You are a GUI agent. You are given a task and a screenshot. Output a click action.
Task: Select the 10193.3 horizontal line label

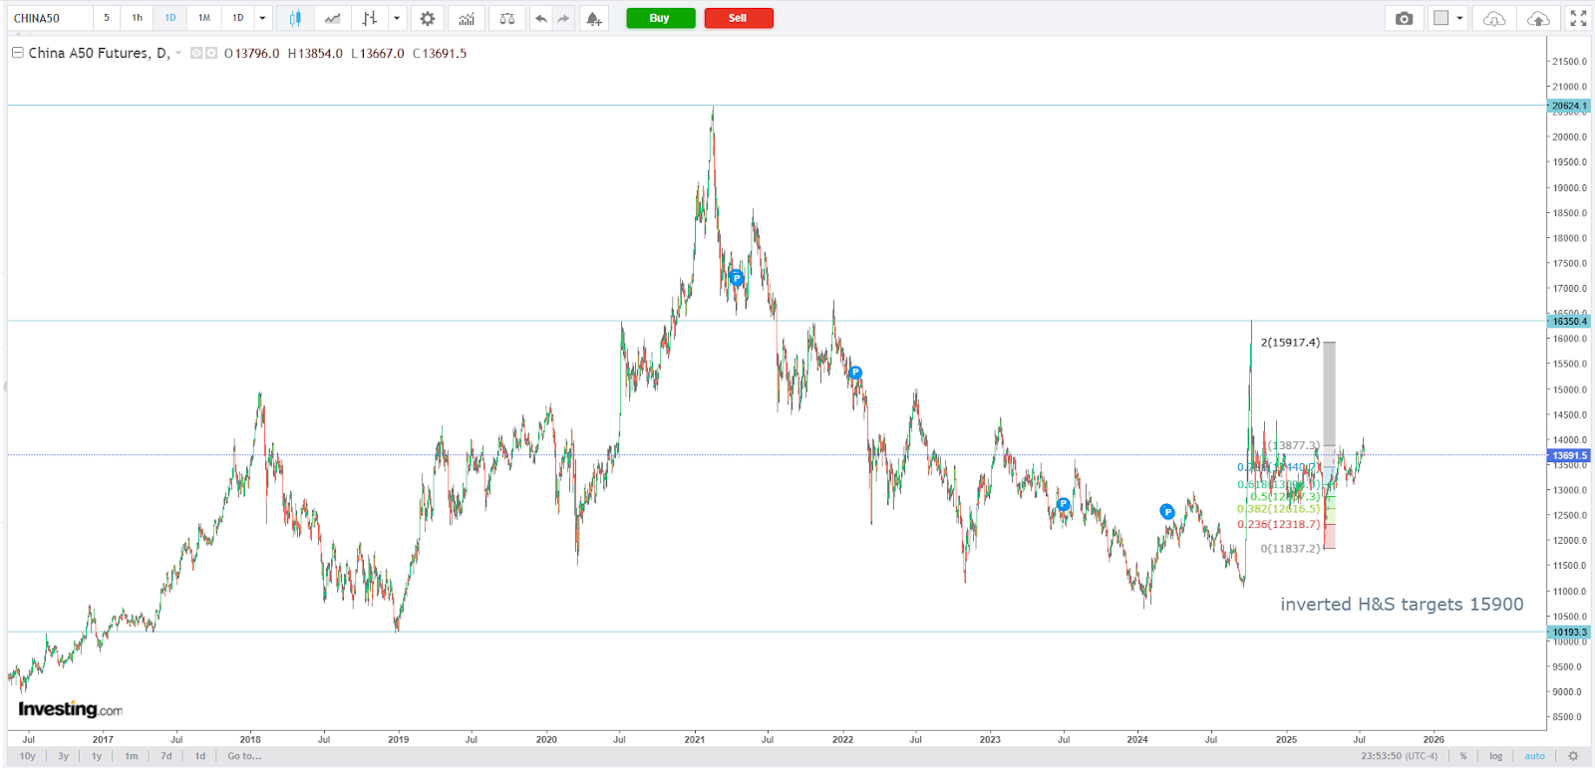pyautogui.click(x=1569, y=632)
